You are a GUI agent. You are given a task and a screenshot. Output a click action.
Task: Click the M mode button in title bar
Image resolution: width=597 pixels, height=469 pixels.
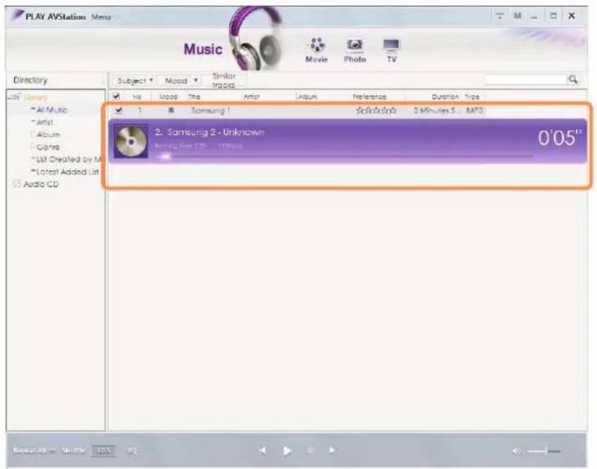click(517, 16)
